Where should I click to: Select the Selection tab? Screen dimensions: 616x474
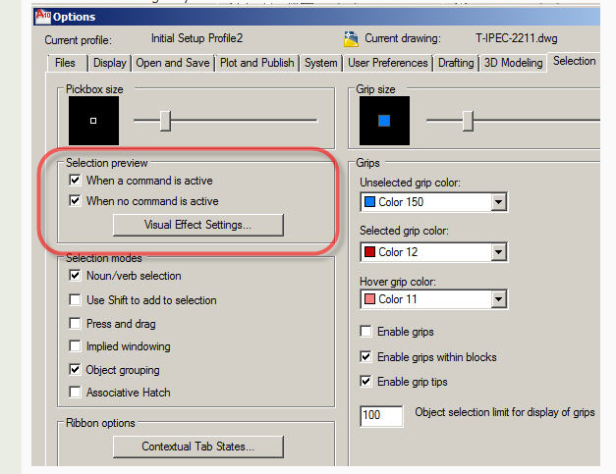click(x=574, y=61)
